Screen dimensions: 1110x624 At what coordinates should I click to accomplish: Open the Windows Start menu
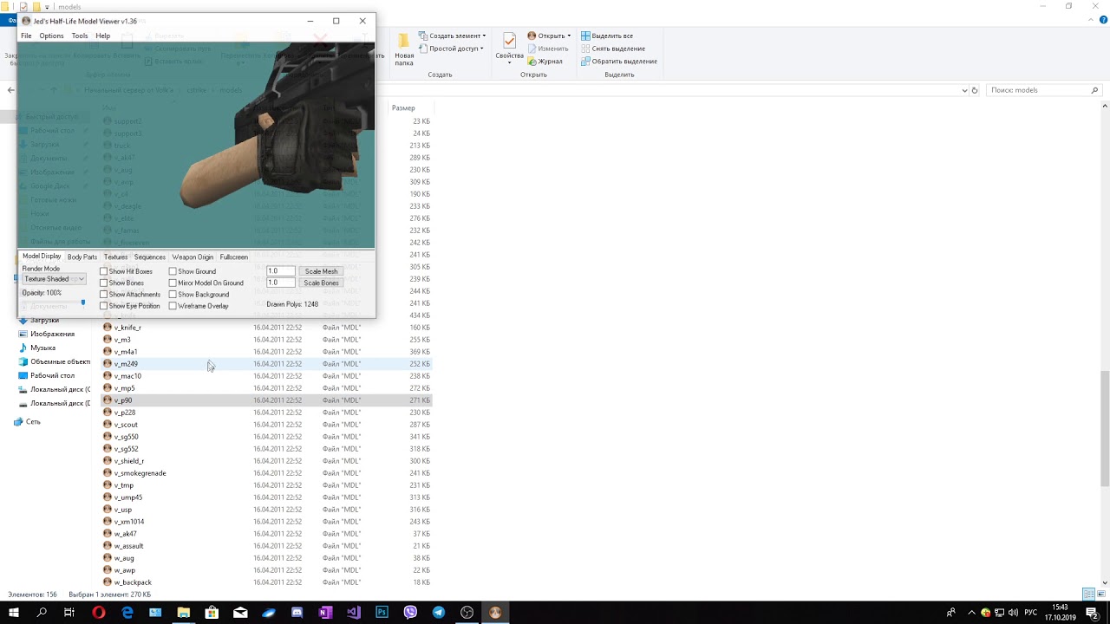tap(14, 612)
